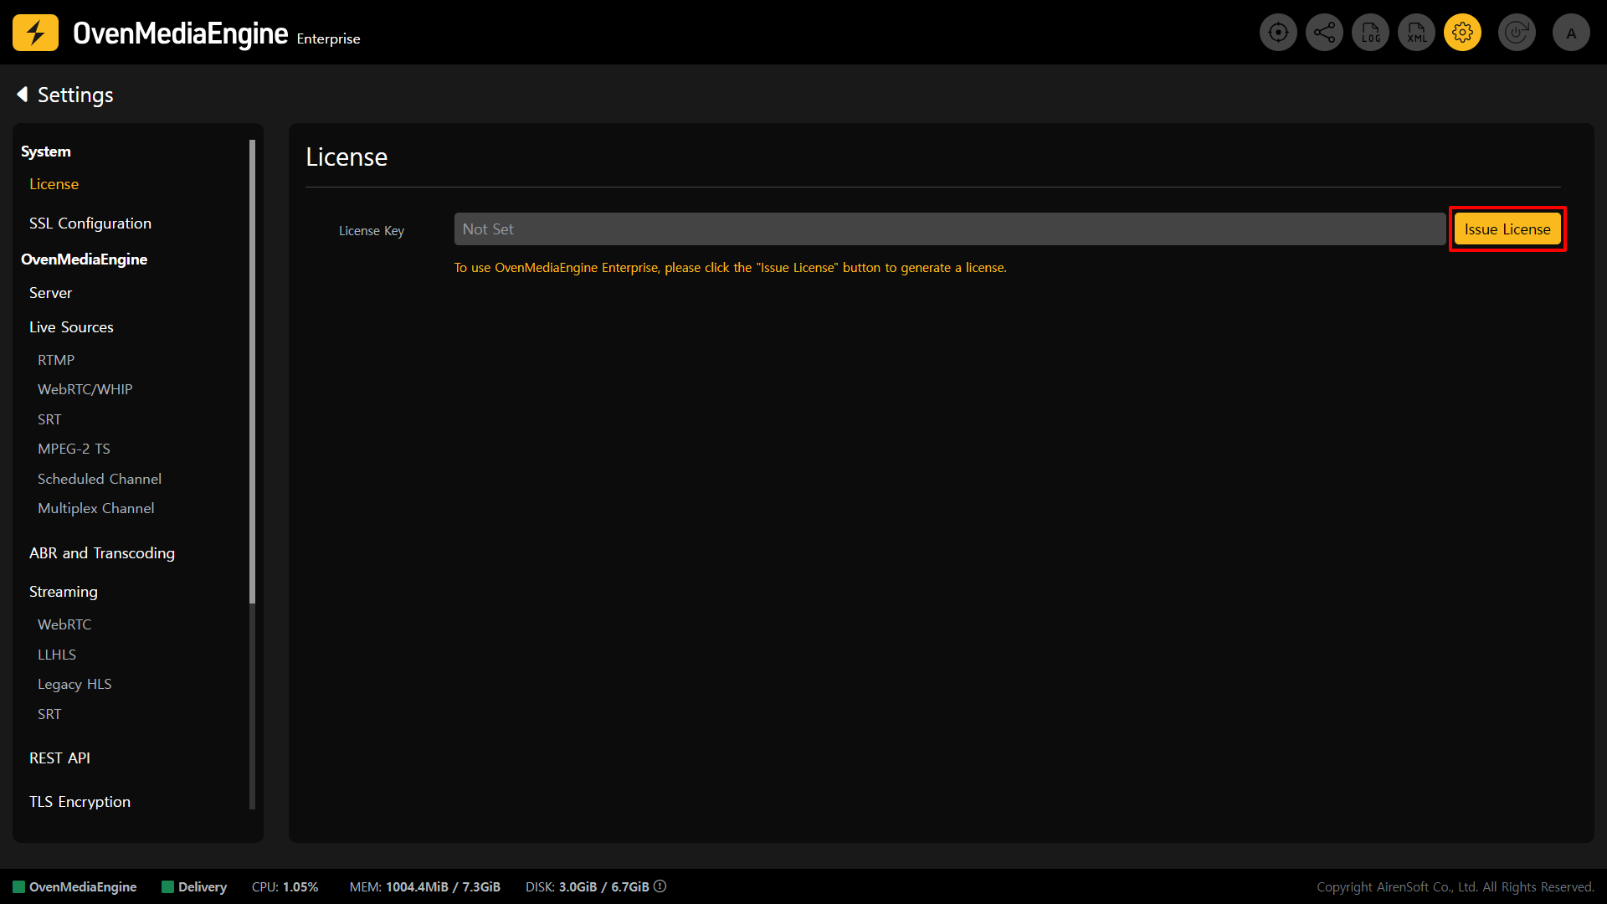Open SSL Configuration settings
The width and height of the screenshot is (1607, 904).
click(90, 223)
